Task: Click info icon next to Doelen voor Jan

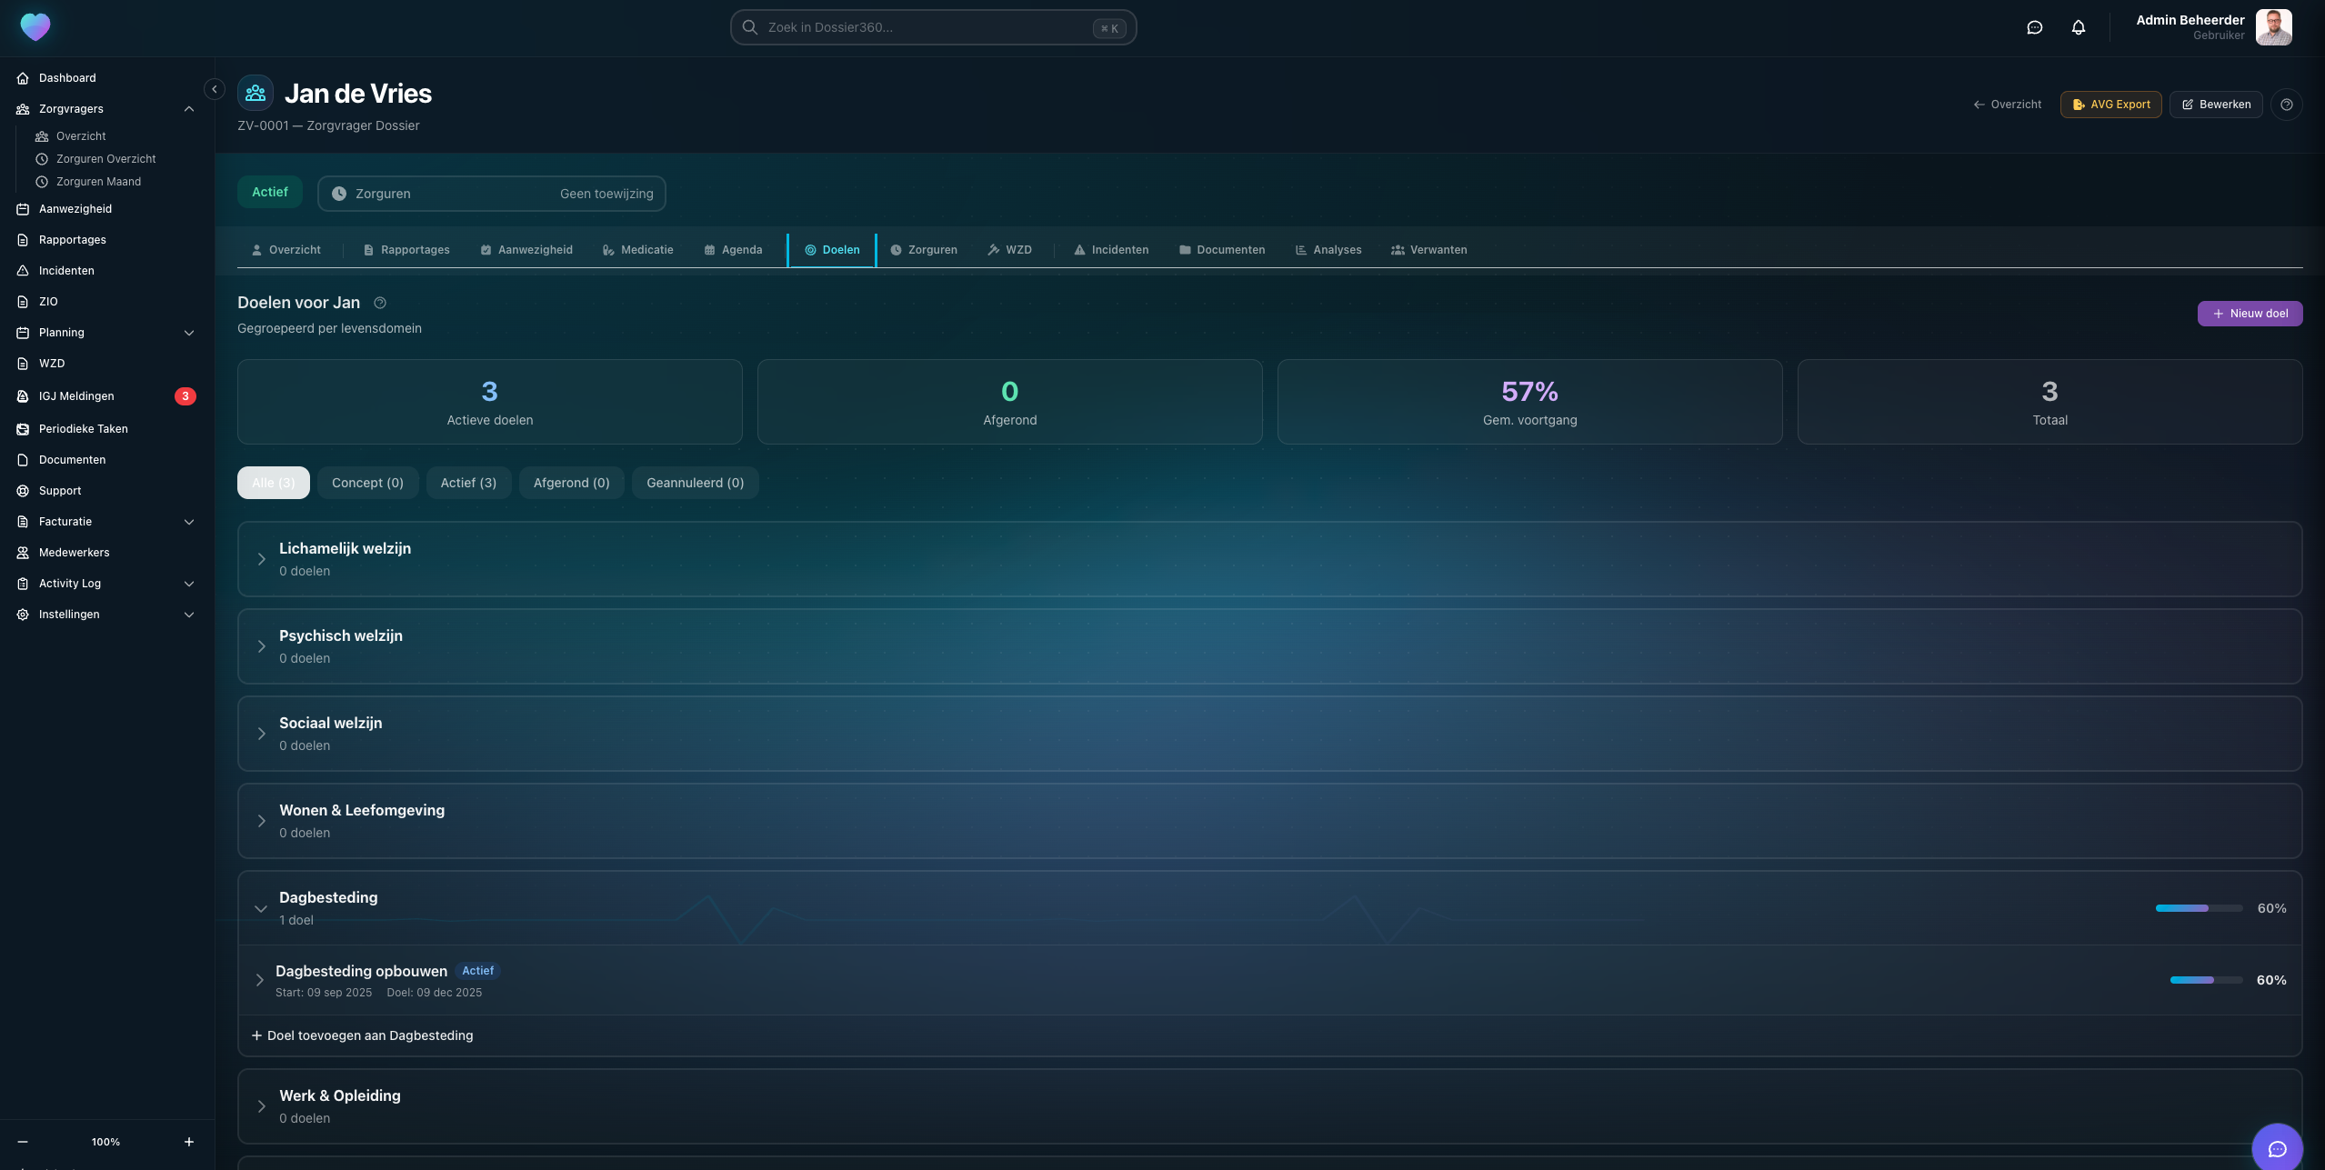Action: pos(380,303)
